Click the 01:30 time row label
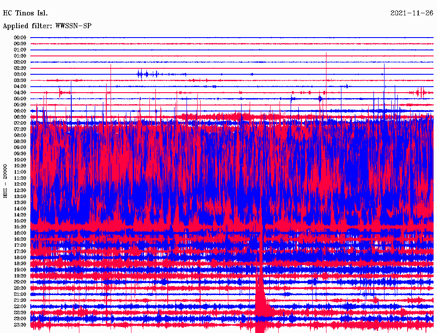Image resolution: width=437 pixels, height=333 pixels. click(x=20, y=56)
